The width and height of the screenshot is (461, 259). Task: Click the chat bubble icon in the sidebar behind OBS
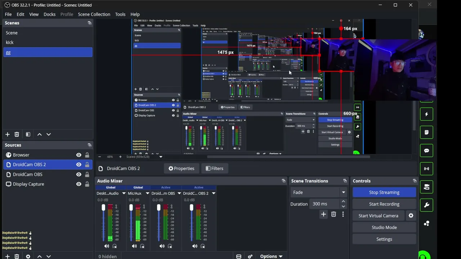[x=426, y=151]
